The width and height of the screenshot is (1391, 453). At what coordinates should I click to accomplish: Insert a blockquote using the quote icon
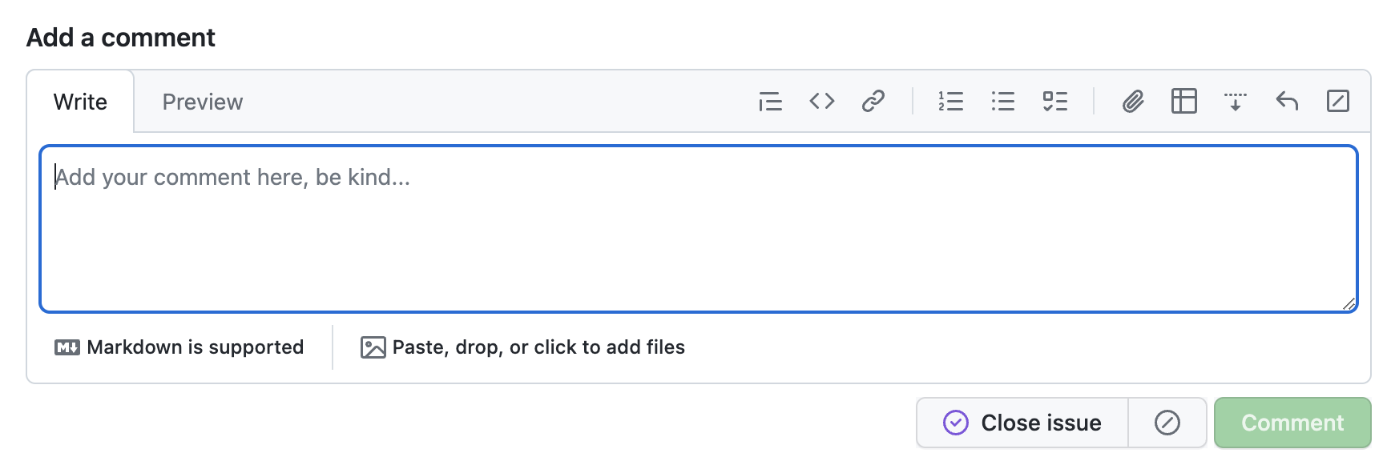pyautogui.click(x=770, y=102)
